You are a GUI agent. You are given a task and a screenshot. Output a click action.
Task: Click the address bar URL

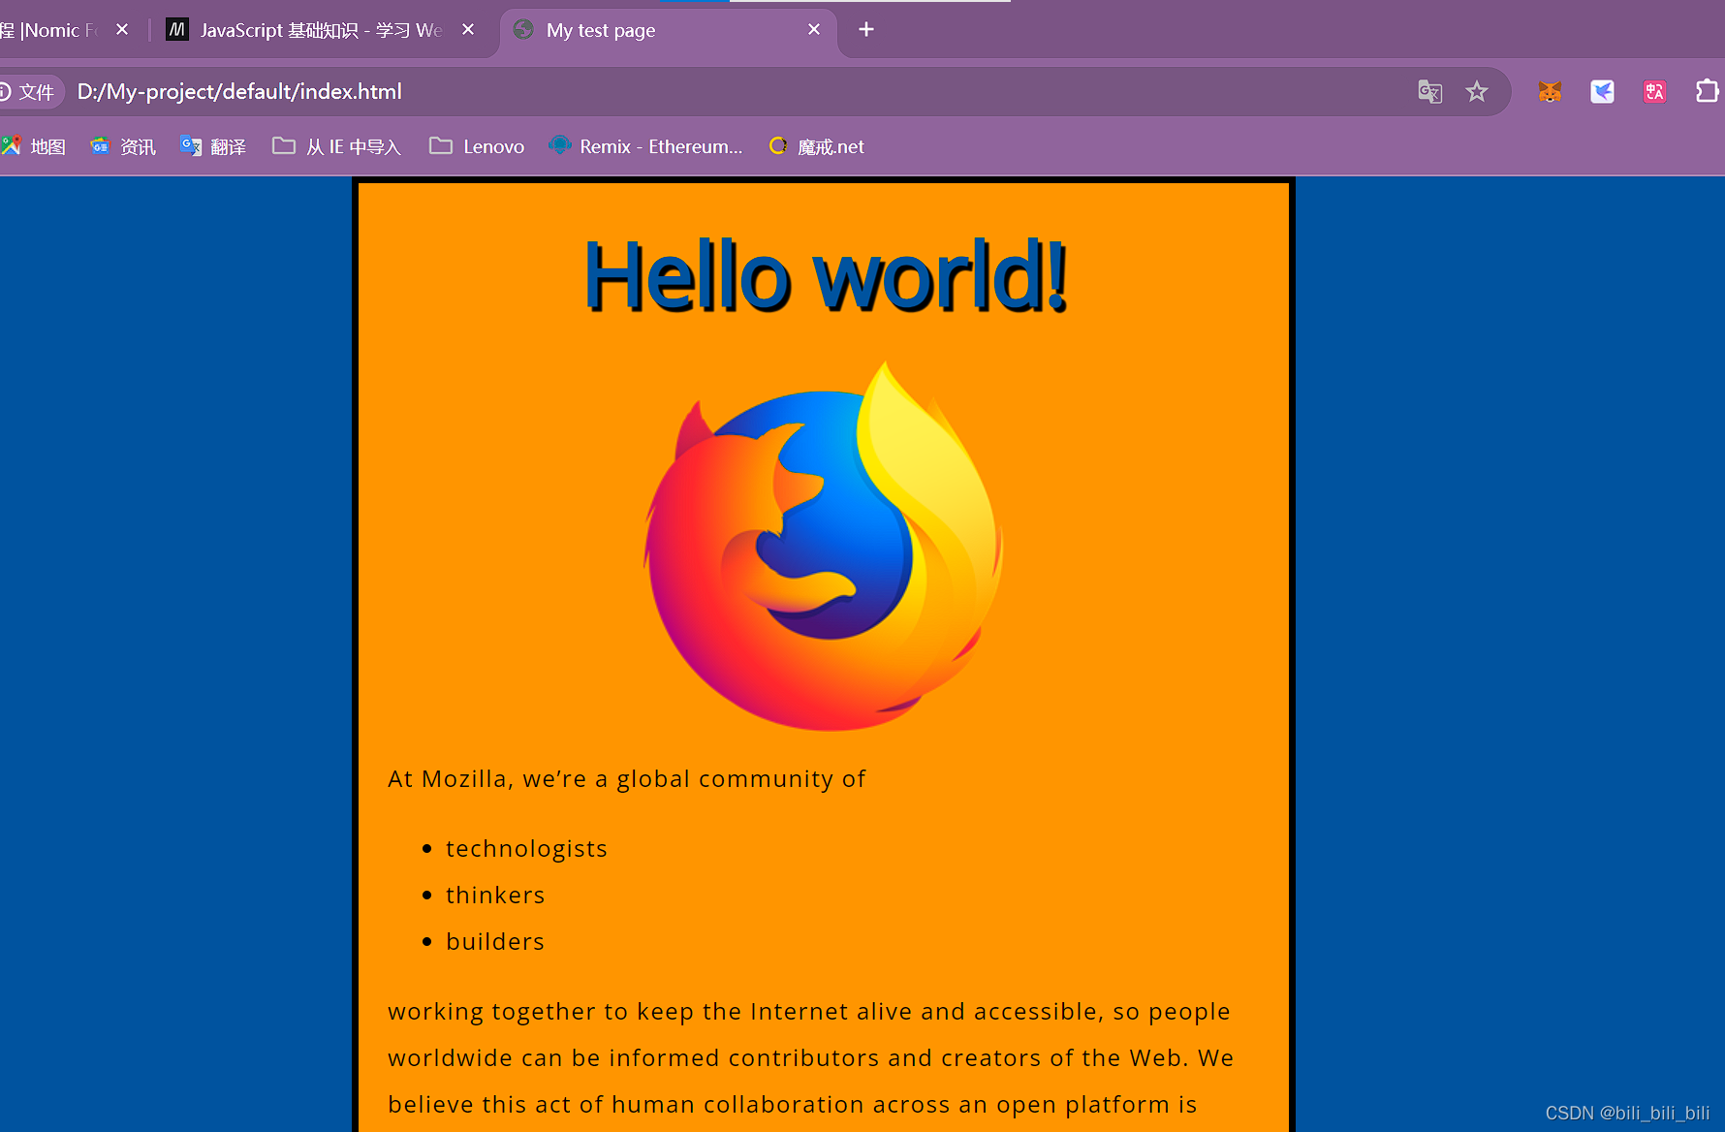(239, 92)
